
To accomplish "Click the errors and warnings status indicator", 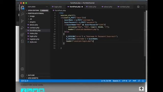I will point(24,81).
